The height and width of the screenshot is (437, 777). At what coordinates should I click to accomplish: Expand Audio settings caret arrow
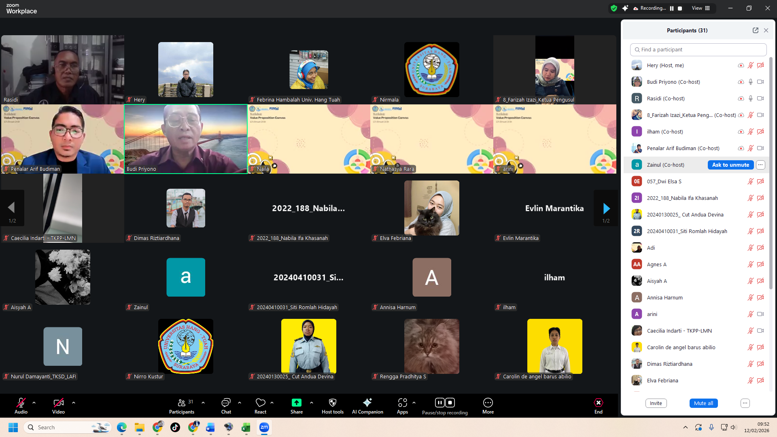[34, 403]
